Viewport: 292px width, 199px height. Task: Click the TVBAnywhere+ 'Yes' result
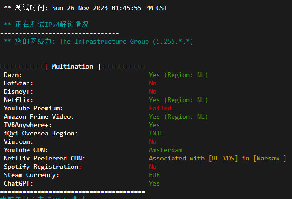pyautogui.click(x=154, y=125)
